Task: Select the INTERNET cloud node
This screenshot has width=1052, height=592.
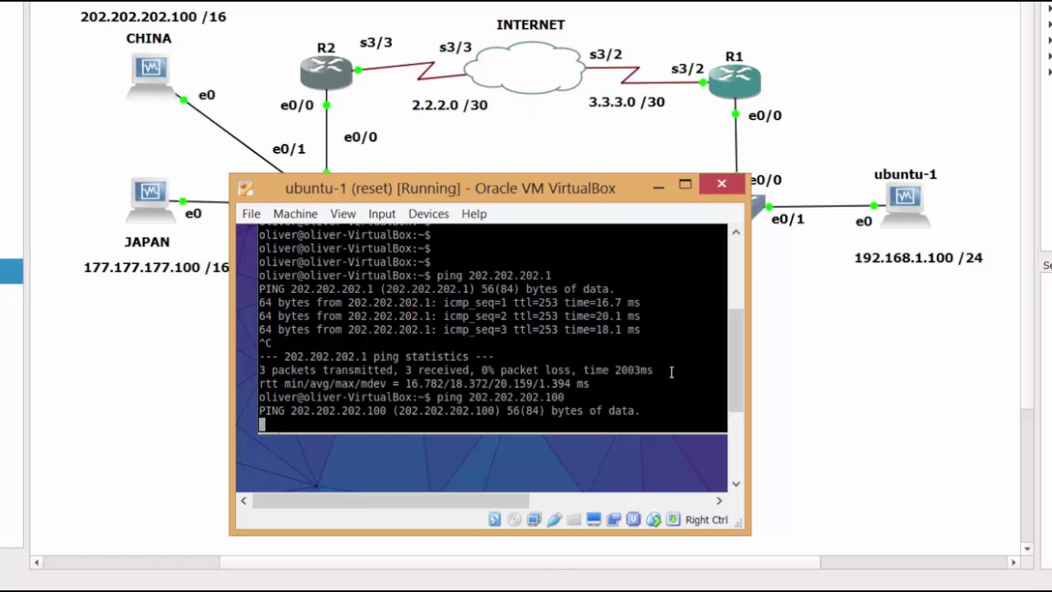Action: click(525, 67)
